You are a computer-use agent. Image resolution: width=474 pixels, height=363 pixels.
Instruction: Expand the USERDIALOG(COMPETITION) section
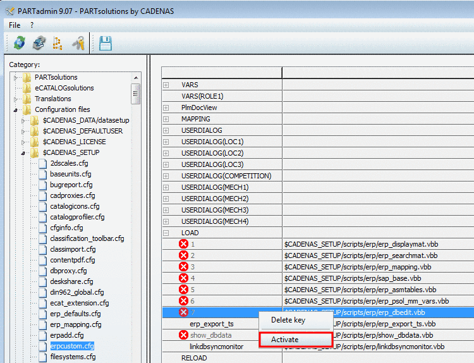(x=166, y=176)
